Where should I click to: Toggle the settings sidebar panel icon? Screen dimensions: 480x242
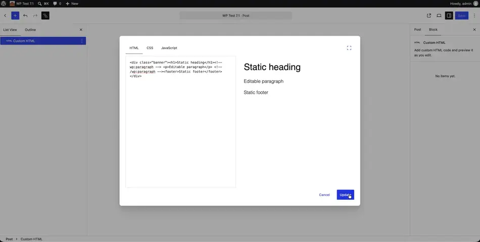[x=449, y=16]
